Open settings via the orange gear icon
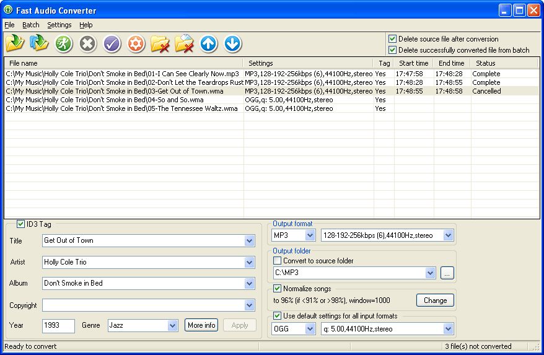 pos(136,44)
